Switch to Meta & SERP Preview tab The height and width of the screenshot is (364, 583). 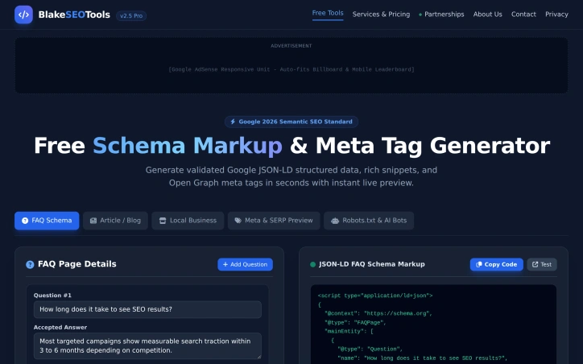[274, 221]
